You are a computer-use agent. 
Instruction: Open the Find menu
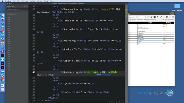(22, 1)
